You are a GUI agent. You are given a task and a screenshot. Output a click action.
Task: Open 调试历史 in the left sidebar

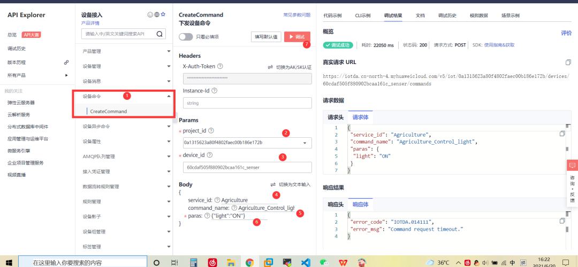pos(17,49)
